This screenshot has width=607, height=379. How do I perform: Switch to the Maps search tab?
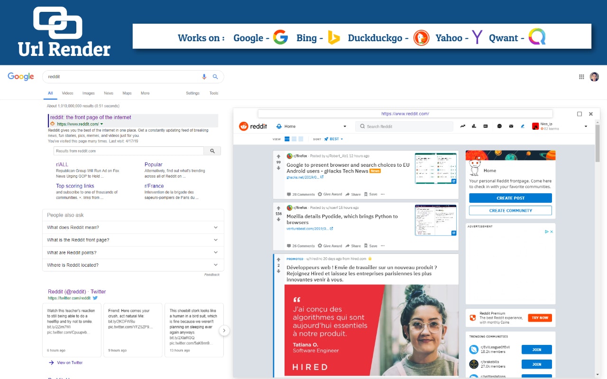(127, 93)
